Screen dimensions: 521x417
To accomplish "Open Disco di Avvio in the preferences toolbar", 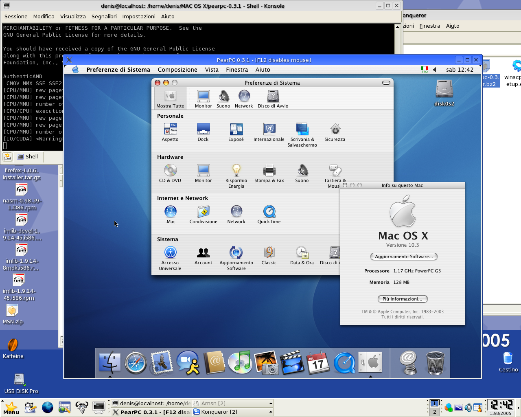I will point(273,99).
